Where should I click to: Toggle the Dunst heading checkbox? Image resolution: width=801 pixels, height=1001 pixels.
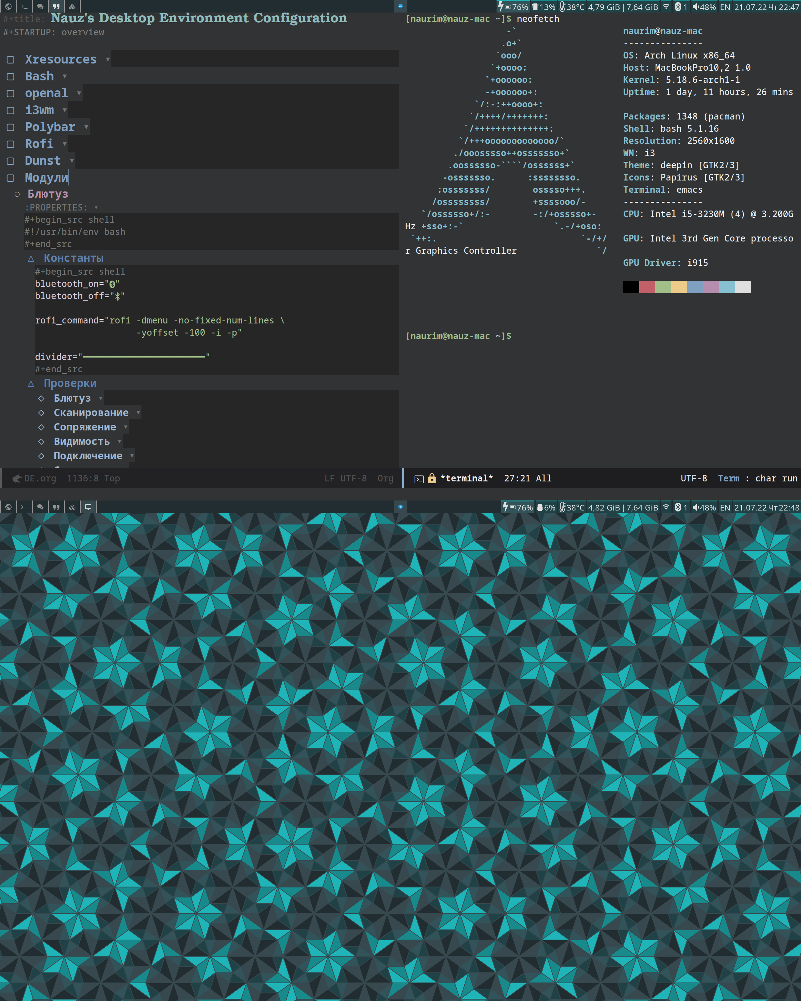(x=10, y=161)
